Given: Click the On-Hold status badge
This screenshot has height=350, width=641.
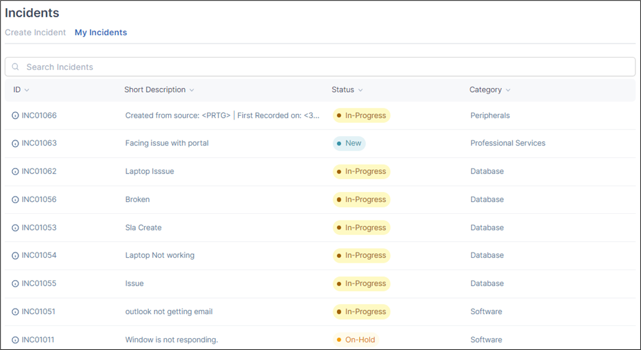Looking at the screenshot, I should click(x=356, y=340).
